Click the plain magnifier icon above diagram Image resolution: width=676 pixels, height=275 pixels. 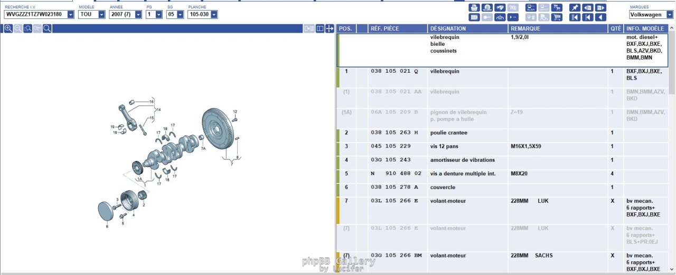point(47,28)
